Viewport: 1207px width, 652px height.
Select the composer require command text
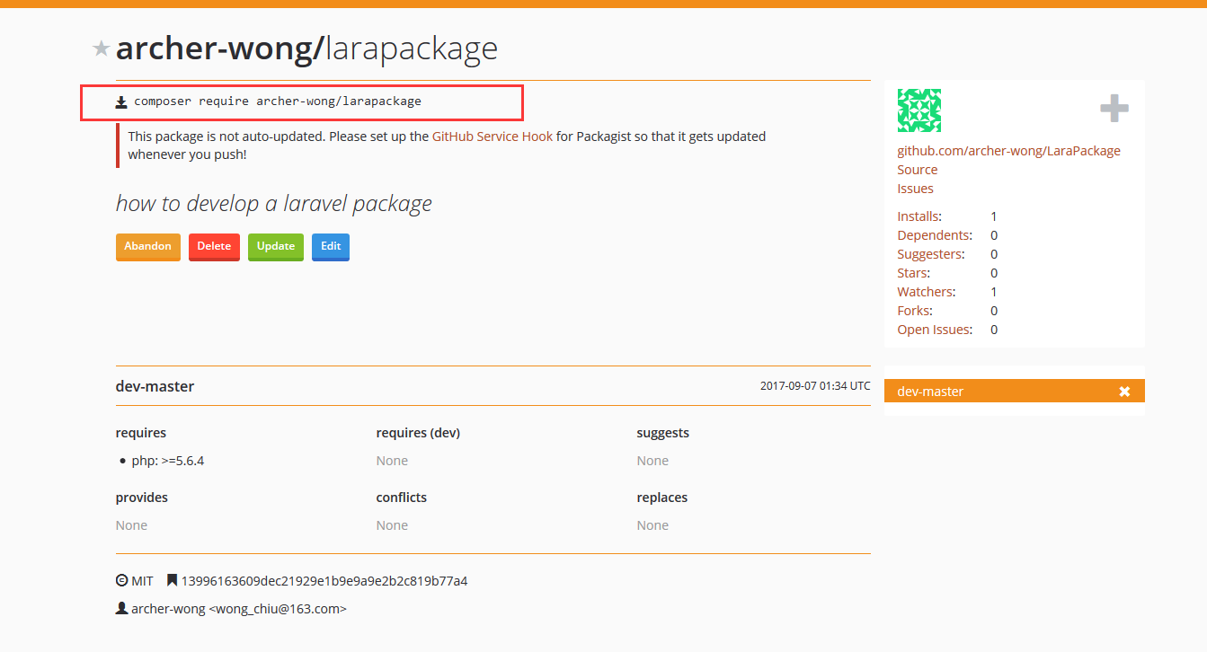[278, 101]
